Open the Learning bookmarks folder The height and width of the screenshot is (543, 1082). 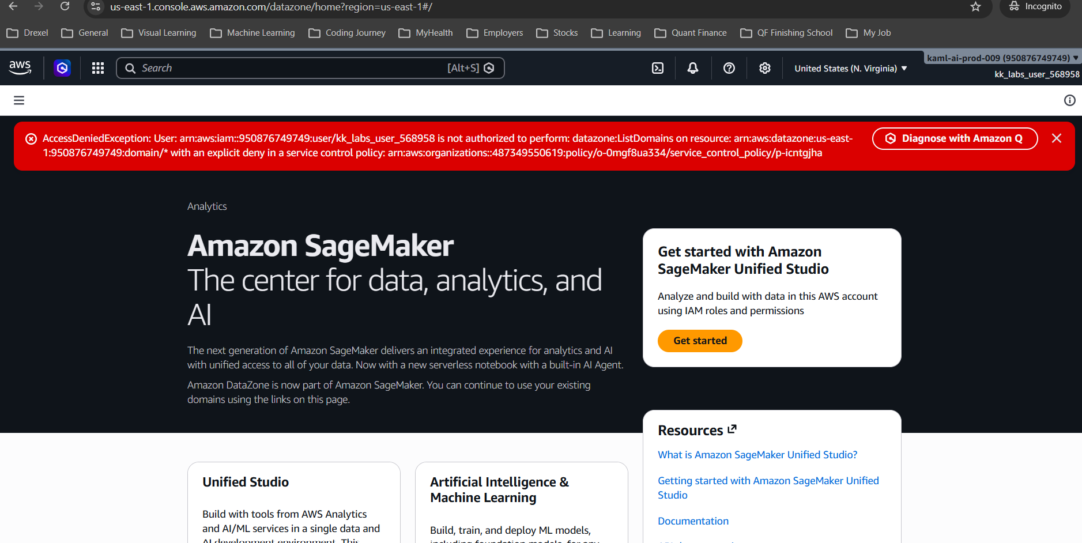point(616,33)
